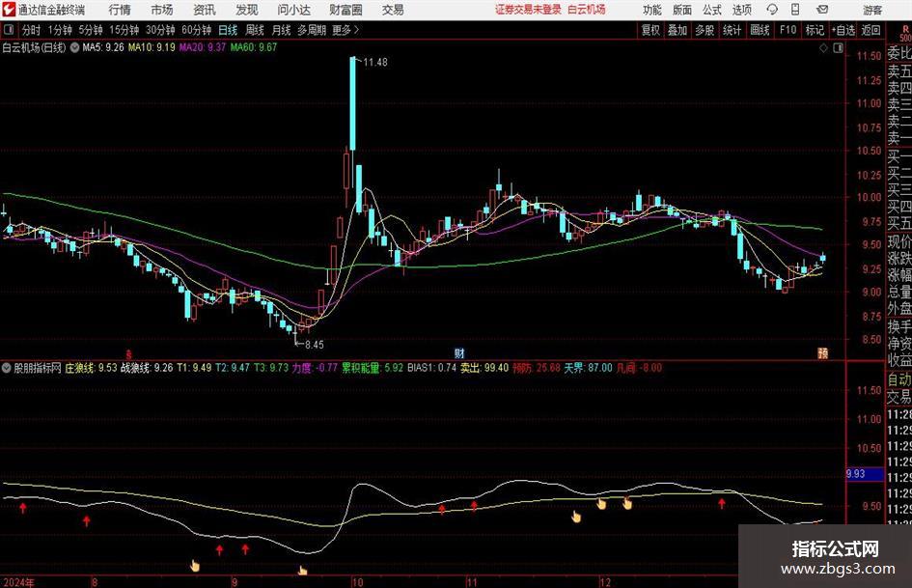912x588 pixels.
Task: Click the 多股 multi-stock toolbar button
Action: 705,30
